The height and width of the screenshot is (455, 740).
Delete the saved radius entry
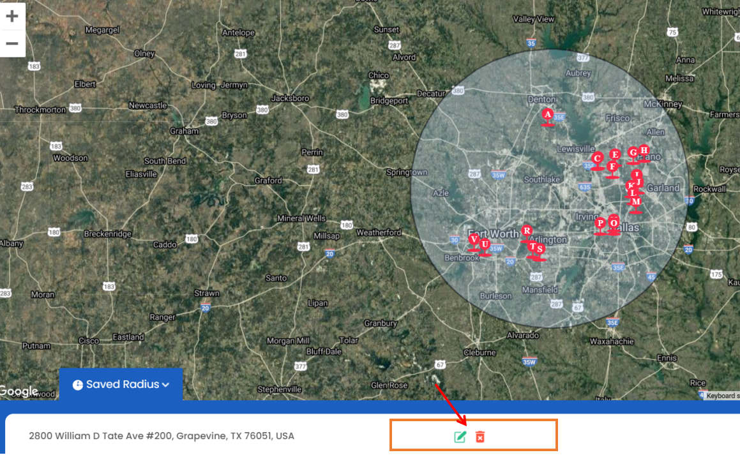coord(480,436)
